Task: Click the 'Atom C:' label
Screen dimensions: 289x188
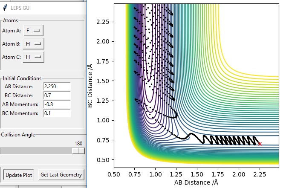Action: (x=12, y=57)
